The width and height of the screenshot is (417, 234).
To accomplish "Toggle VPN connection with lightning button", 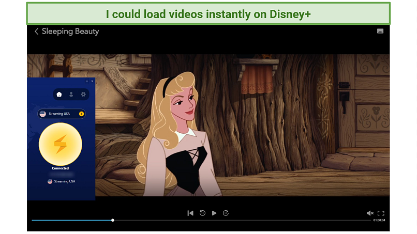I will [x=61, y=144].
